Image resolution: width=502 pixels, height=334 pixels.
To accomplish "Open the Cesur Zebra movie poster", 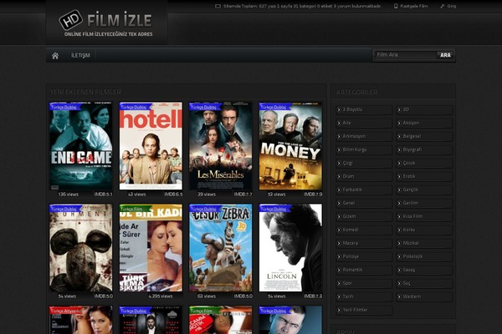I will tap(221, 248).
